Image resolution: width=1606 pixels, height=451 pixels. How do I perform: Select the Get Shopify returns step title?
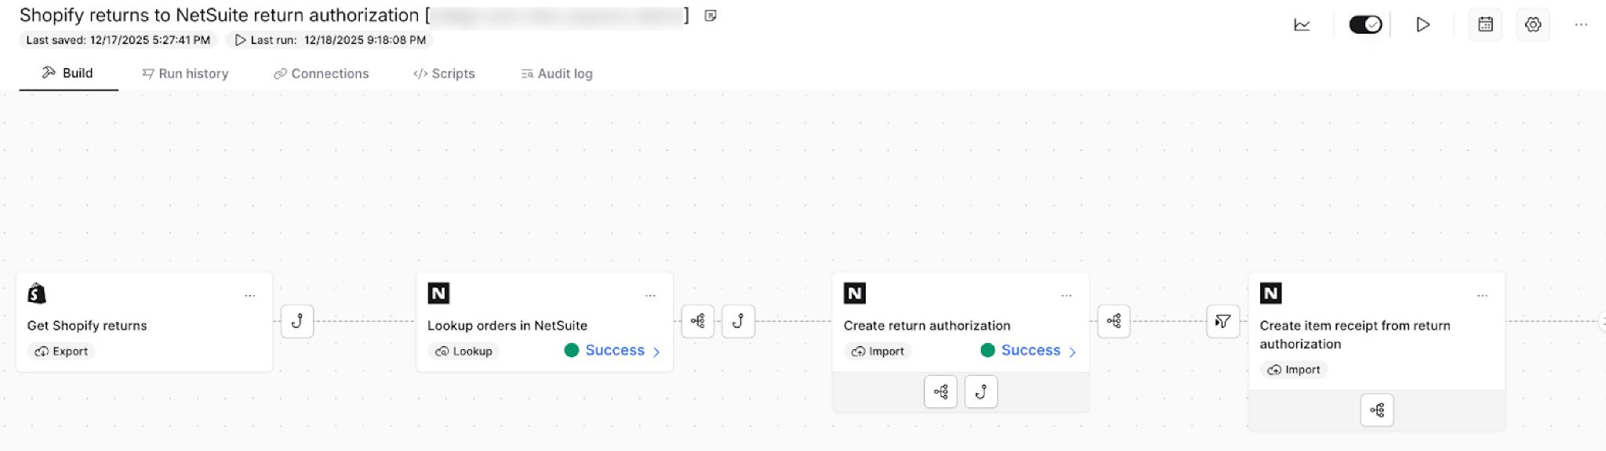tap(87, 326)
